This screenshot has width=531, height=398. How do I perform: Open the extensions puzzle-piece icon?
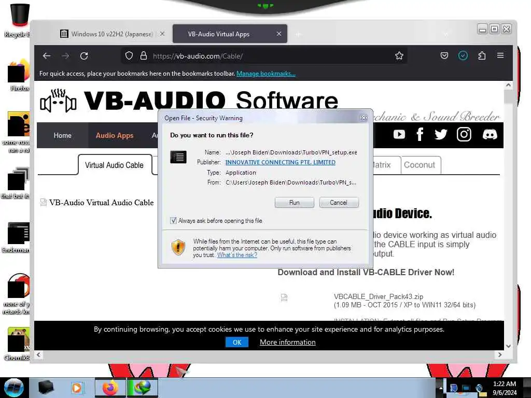(x=482, y=55)
